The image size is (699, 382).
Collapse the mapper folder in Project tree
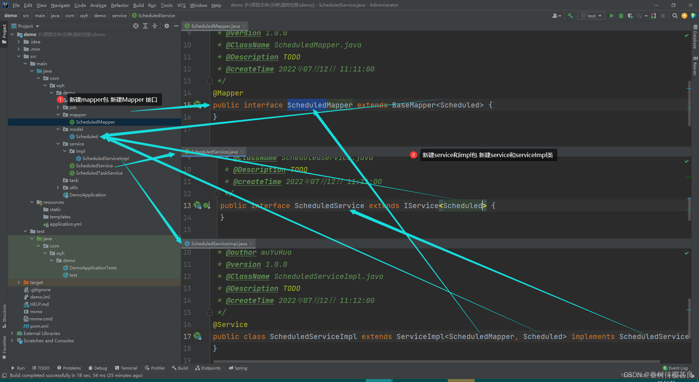pyautogui.click(x=58, y=114)
